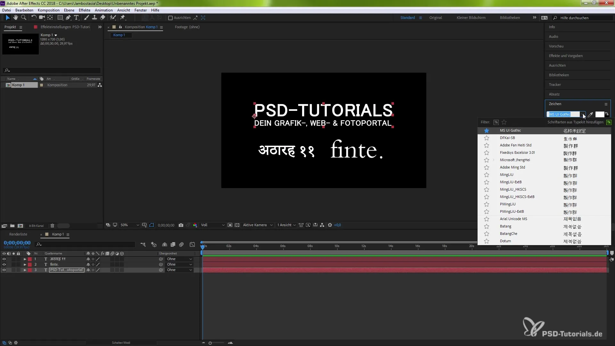Toggle the transparency grid in viewer
615x346 pixels.
237,225
